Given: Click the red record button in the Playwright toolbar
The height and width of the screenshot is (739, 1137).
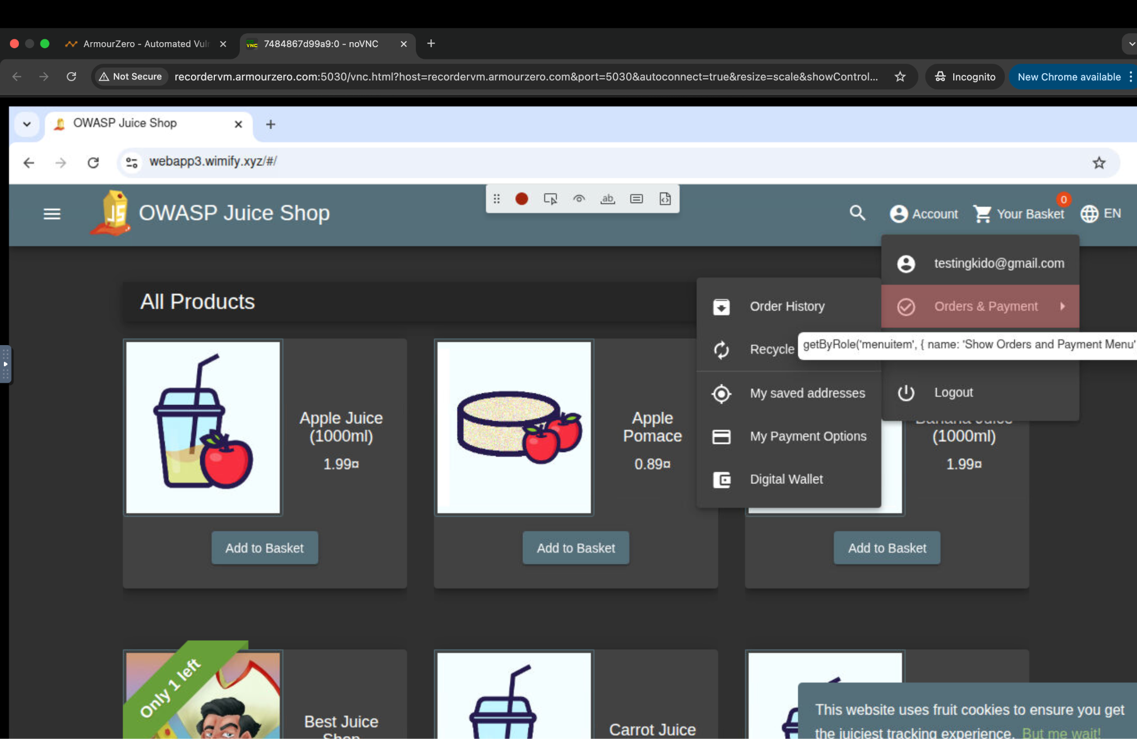Looking at the screenshot, I should [x=521, y=199].
